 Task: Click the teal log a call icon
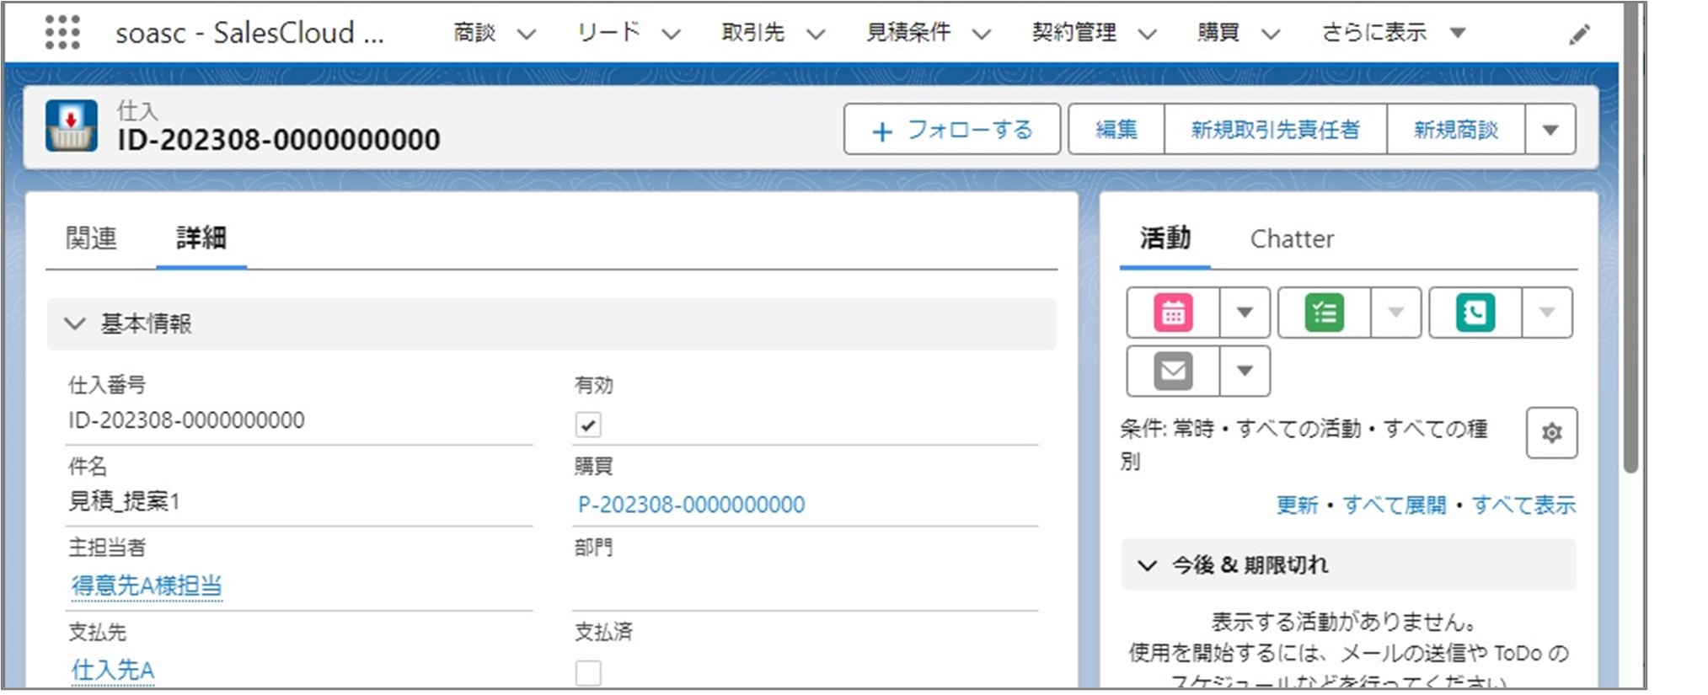[x=1475, y=313]
